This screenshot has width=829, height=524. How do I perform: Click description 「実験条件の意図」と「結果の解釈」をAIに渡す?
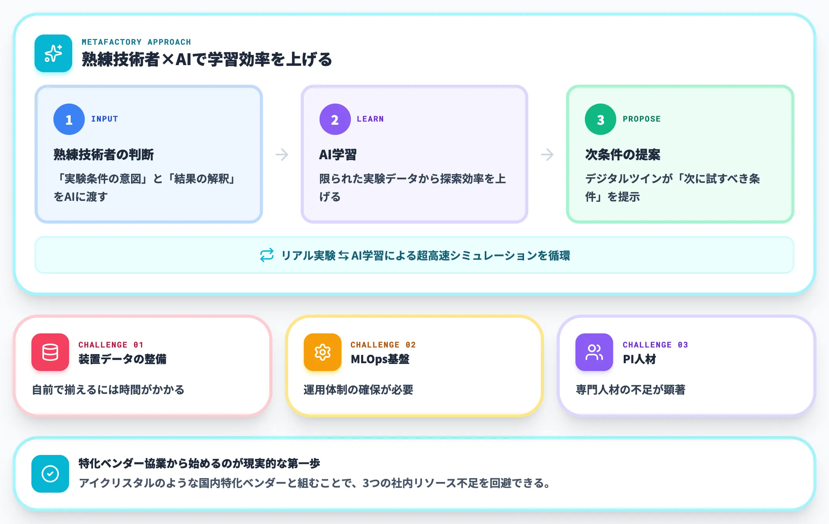(145, 187)
